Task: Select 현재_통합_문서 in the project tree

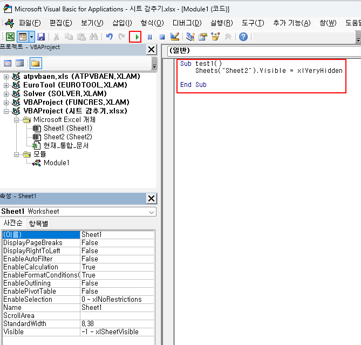Action: click(x=66, y=145)
